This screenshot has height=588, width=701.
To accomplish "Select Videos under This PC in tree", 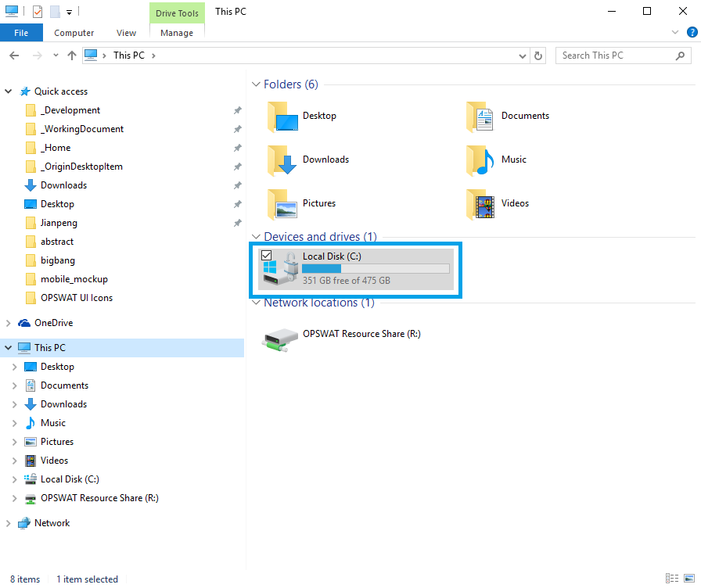I will click(46, 461).
